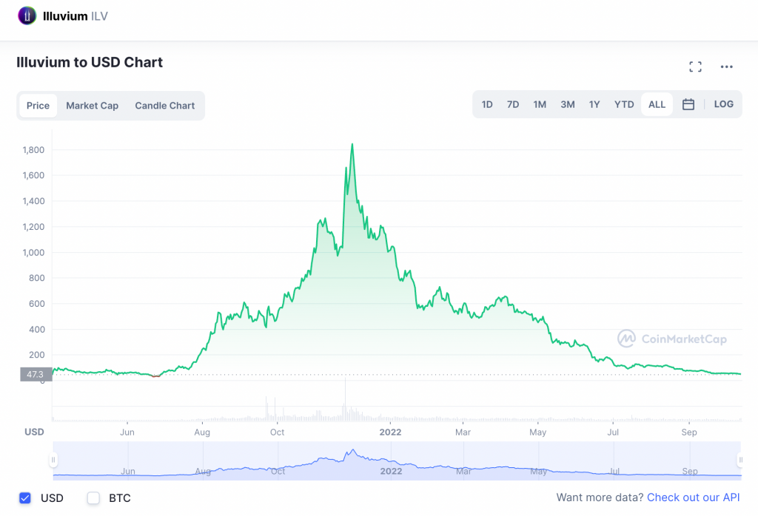Viewport: 758px width, 516px height.
Task: Open the three-dot more options menu
Action: 727,67
